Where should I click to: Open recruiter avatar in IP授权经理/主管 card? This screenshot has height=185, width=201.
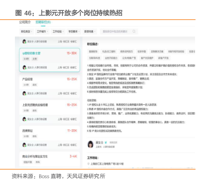click(x=24, y=67)
